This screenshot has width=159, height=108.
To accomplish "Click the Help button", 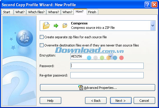I will [x=50, y=101].
